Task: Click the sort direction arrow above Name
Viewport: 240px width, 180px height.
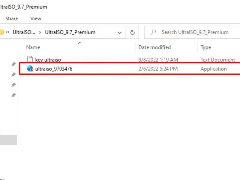Action: (79, 43)
